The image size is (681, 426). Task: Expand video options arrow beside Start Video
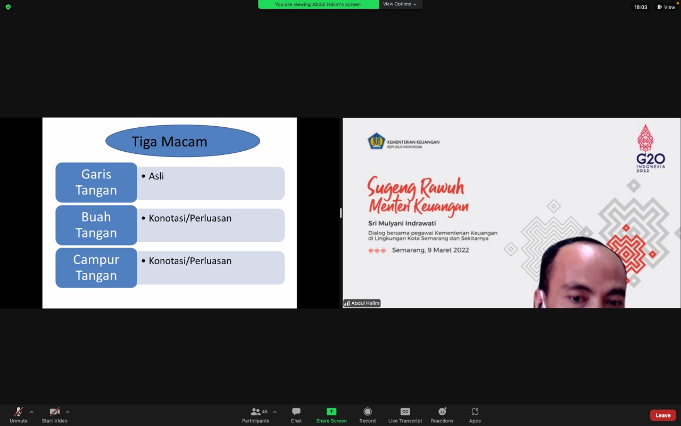coord(68,412)
